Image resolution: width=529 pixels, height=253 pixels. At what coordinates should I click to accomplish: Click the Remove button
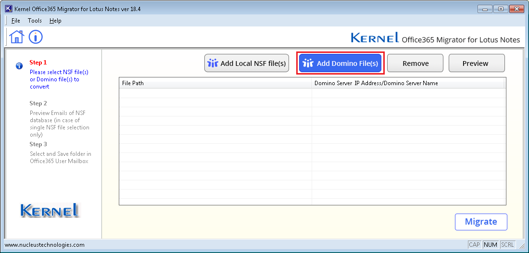coord(416,63)
